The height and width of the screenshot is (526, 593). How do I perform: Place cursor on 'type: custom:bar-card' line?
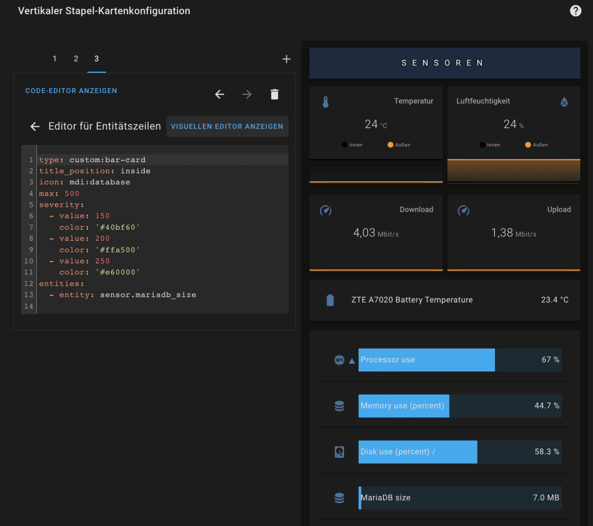[163, 160]
